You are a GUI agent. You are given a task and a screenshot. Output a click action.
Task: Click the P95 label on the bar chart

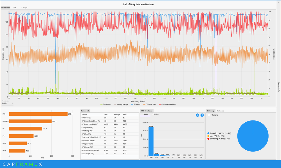pyautogui.click(x=4, y=114)
